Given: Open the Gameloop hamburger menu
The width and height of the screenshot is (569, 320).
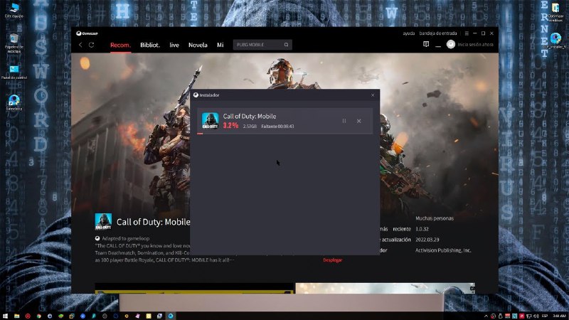Looking at the screenshot, I should [467, 33].
